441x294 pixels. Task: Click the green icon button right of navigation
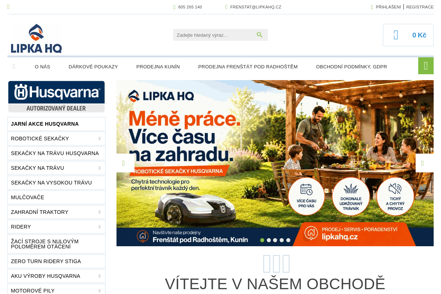(426, 66)
